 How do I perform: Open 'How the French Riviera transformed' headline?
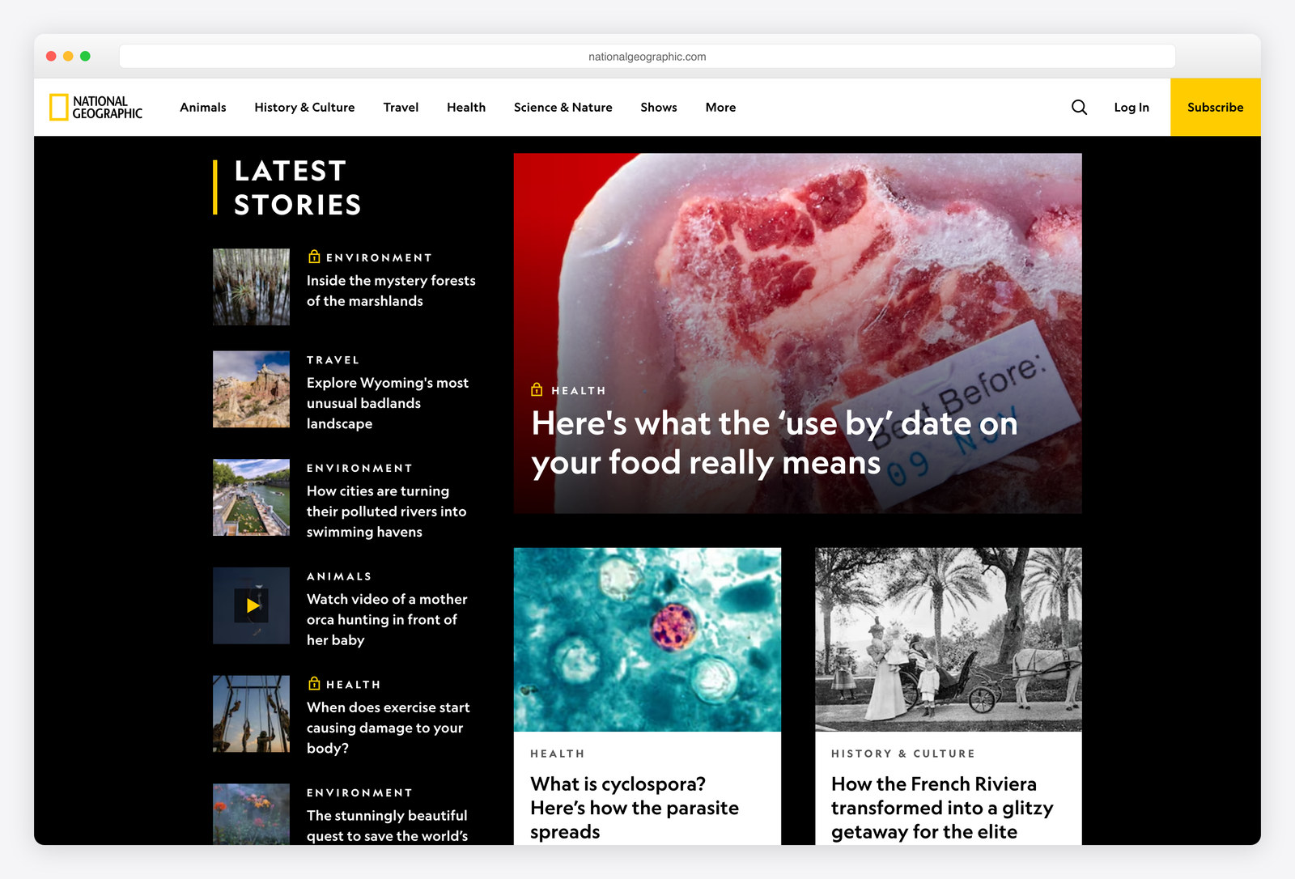click(942, 808)
